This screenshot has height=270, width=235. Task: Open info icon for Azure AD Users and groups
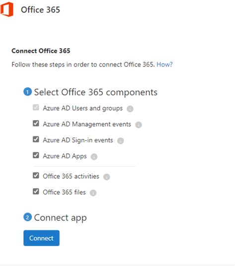[x=130, y=109]
